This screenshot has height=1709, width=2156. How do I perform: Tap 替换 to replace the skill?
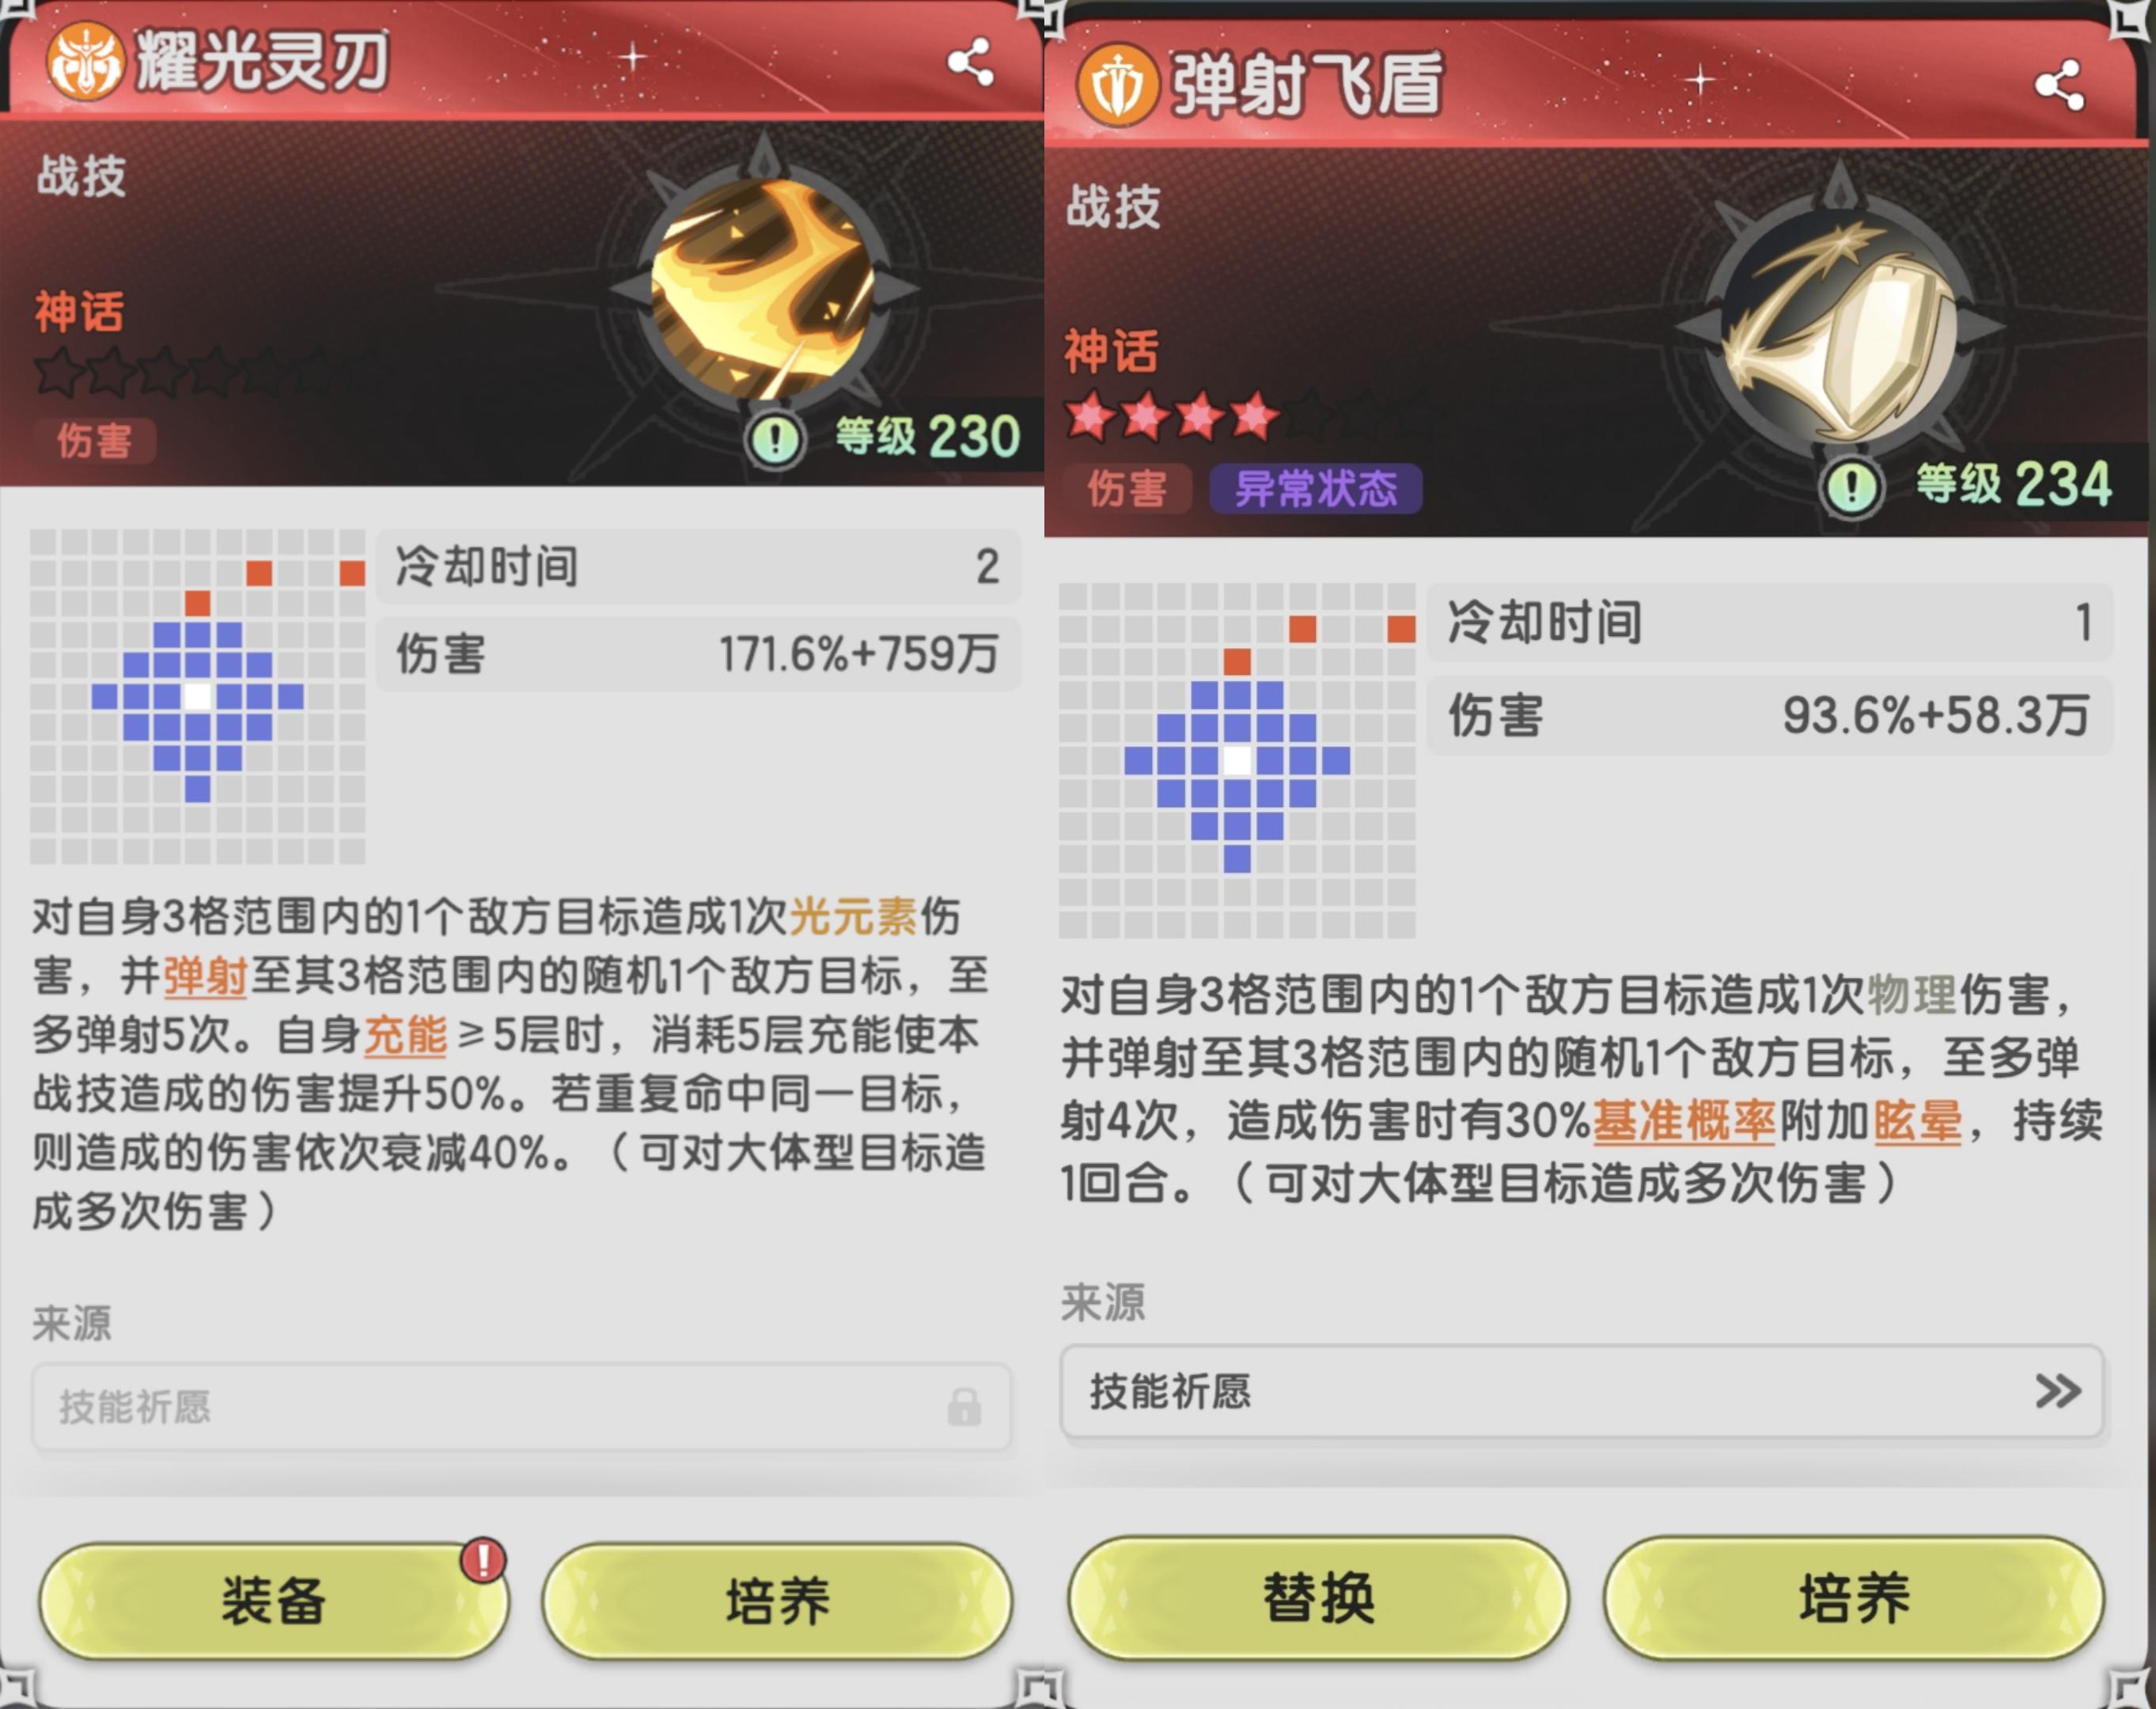[x=1318, y=1597]
